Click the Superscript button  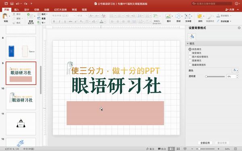pos(76,21)
